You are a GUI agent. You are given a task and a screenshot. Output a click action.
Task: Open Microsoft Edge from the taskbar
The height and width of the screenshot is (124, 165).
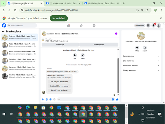[28, 107]
